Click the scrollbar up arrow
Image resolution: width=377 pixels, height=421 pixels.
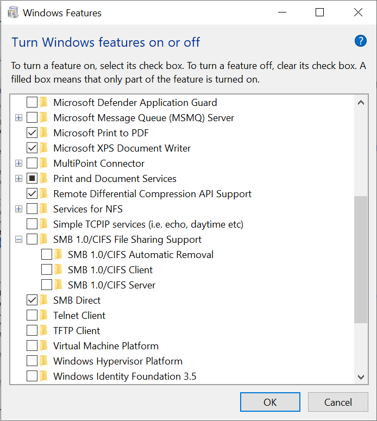[361, 102]
